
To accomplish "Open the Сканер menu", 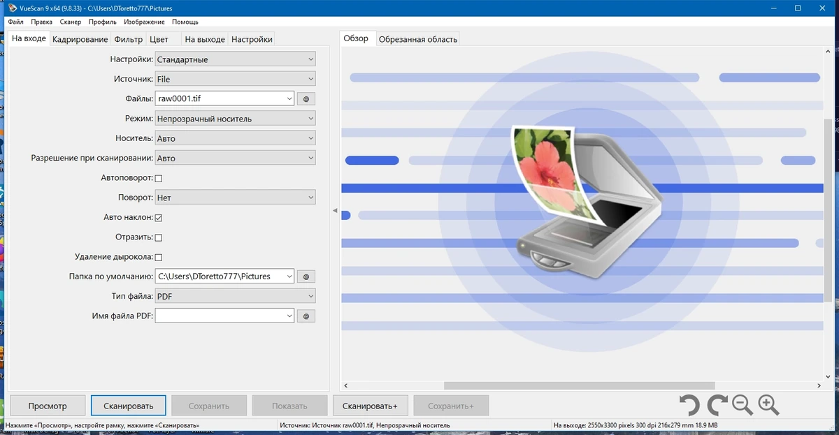I will click(x=71, y=22).
